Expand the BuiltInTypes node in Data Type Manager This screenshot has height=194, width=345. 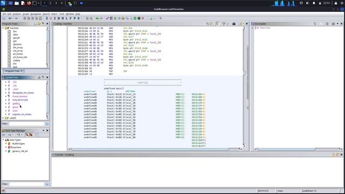click(6, 144)
